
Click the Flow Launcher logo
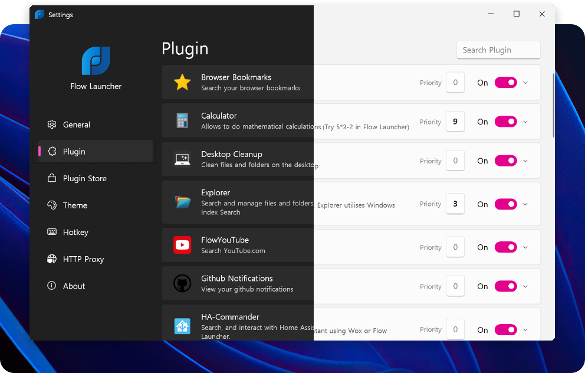(96, 61)
